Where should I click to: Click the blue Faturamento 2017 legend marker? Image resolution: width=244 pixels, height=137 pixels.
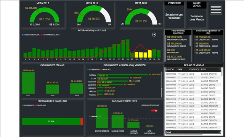click(22, 35)
